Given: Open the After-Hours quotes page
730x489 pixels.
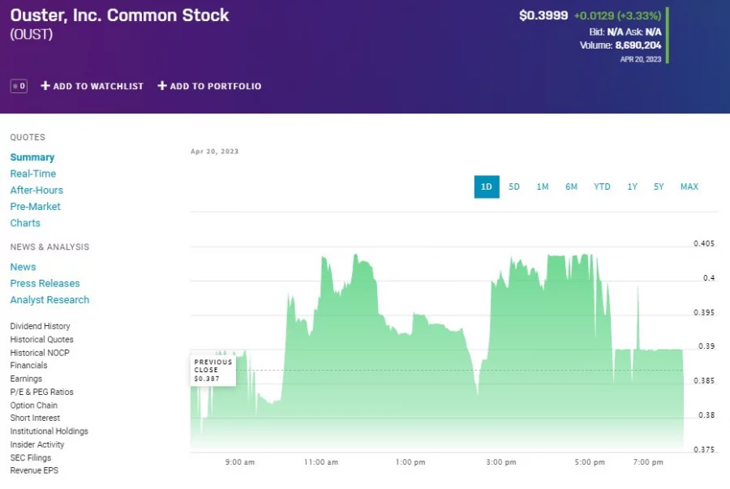Looking at the screenshot, I should click(36, 190).
